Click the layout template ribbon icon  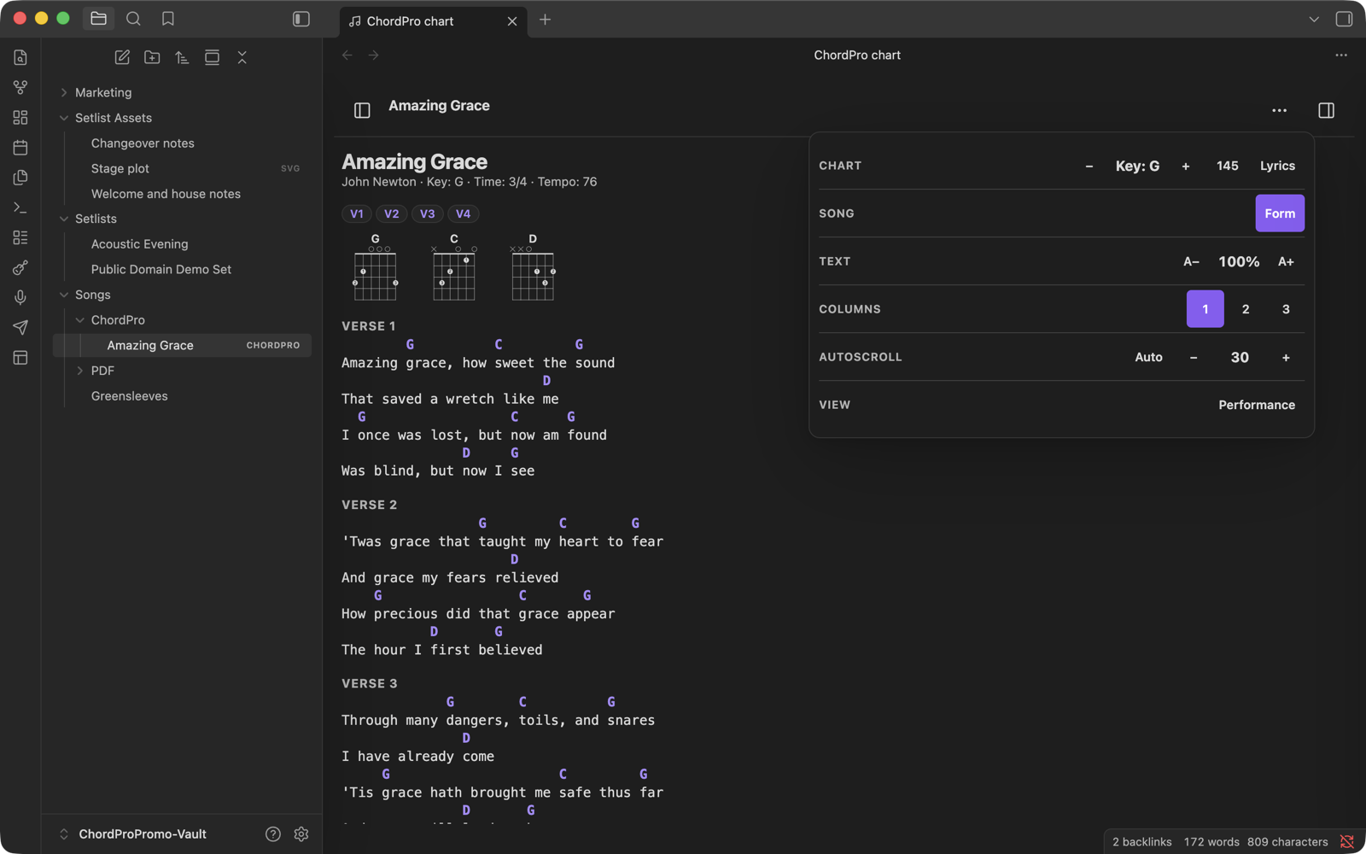click(20, 358)
